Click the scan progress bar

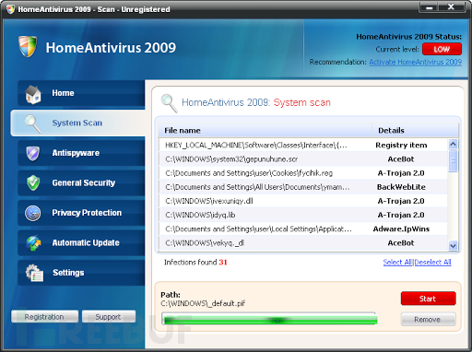269,319
